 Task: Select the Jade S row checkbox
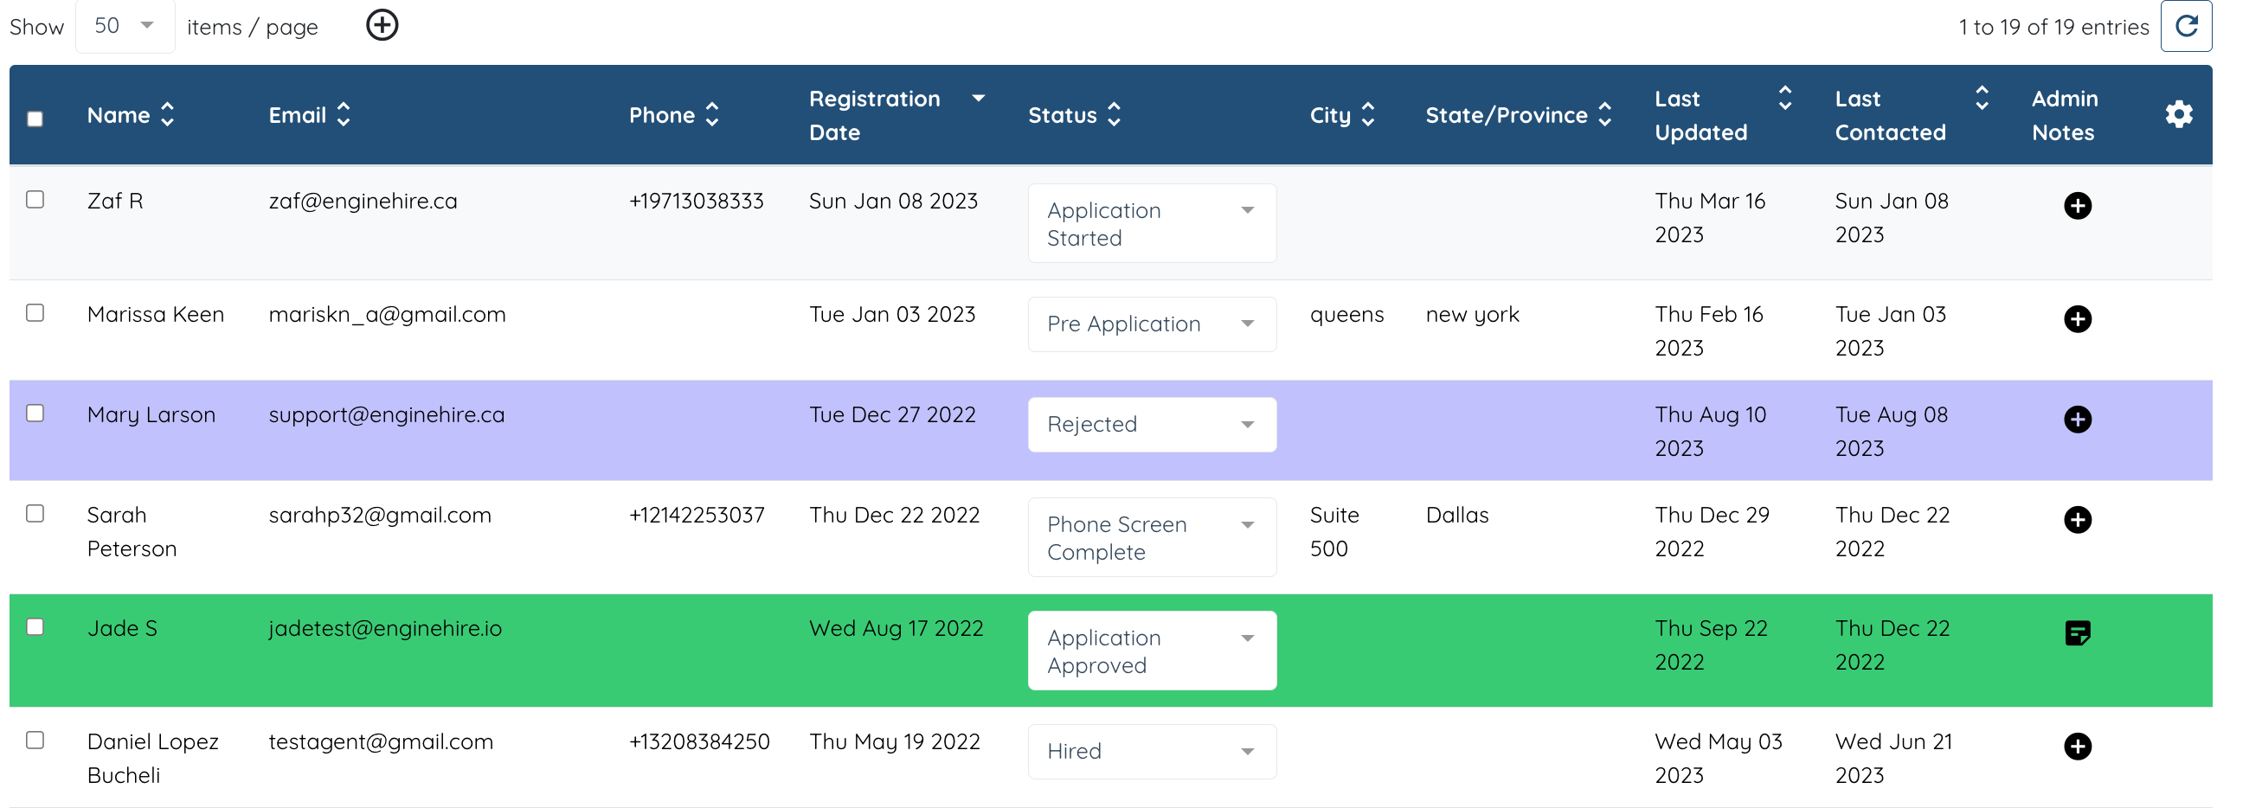35,627
